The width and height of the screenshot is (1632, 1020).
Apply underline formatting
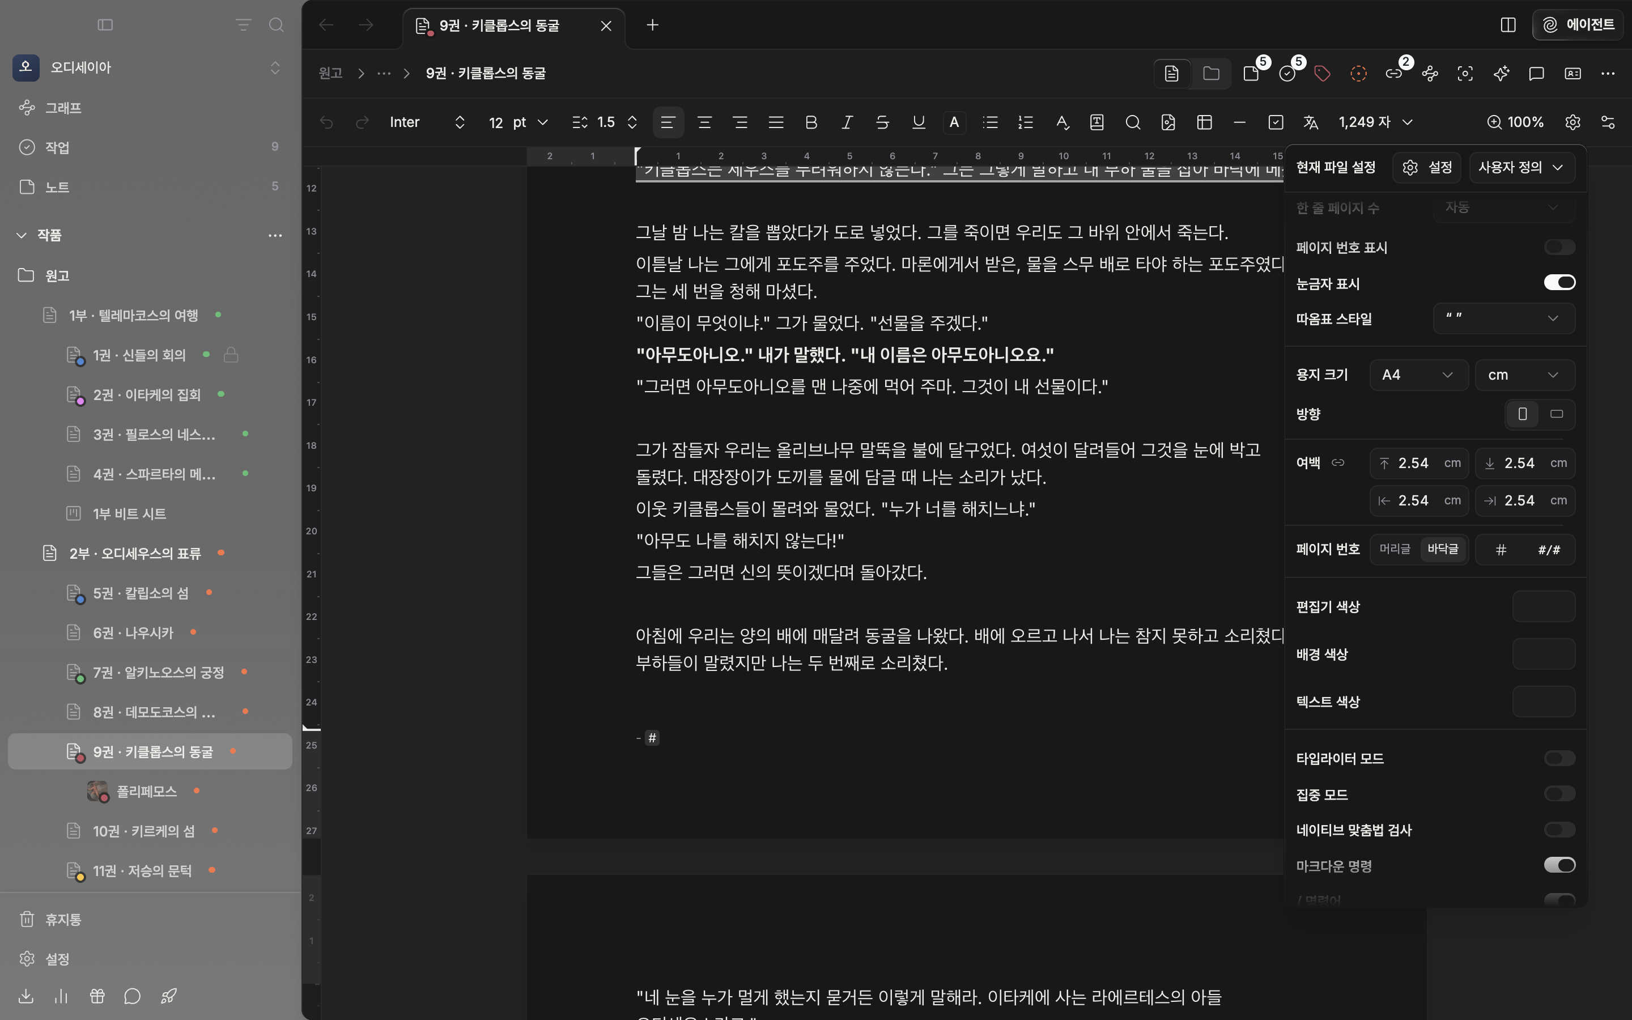[918, 122]
